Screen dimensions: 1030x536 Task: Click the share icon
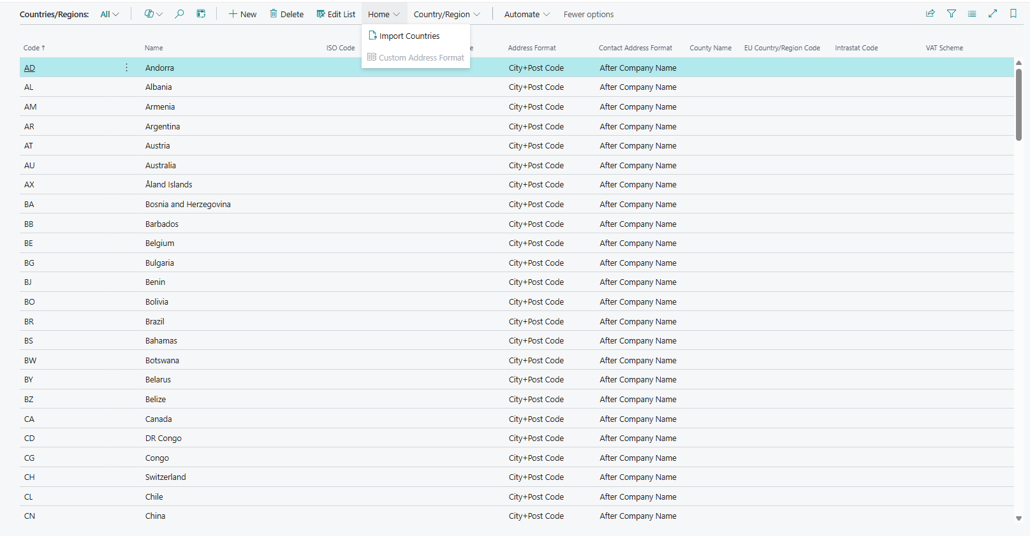point(931,13)
